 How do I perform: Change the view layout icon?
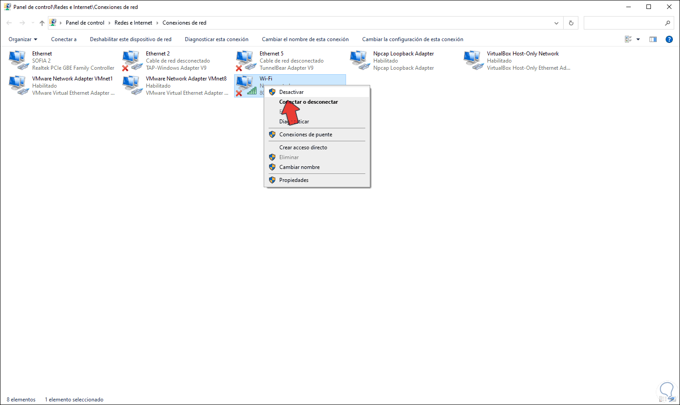pyautogui.click(x=628, y=39)
